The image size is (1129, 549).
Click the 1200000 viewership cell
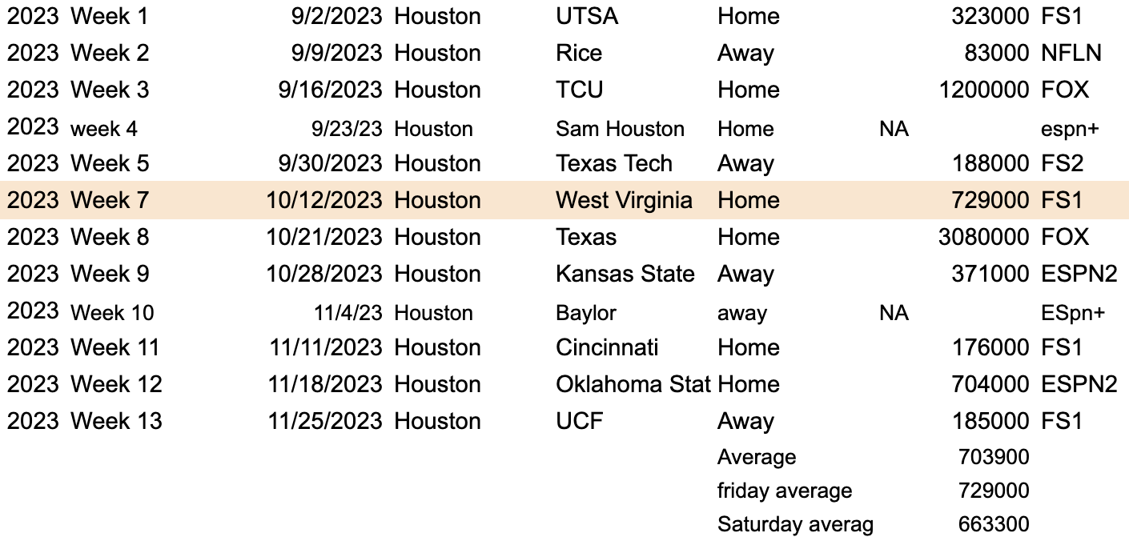pyautogui.click(x=983, y=90)
